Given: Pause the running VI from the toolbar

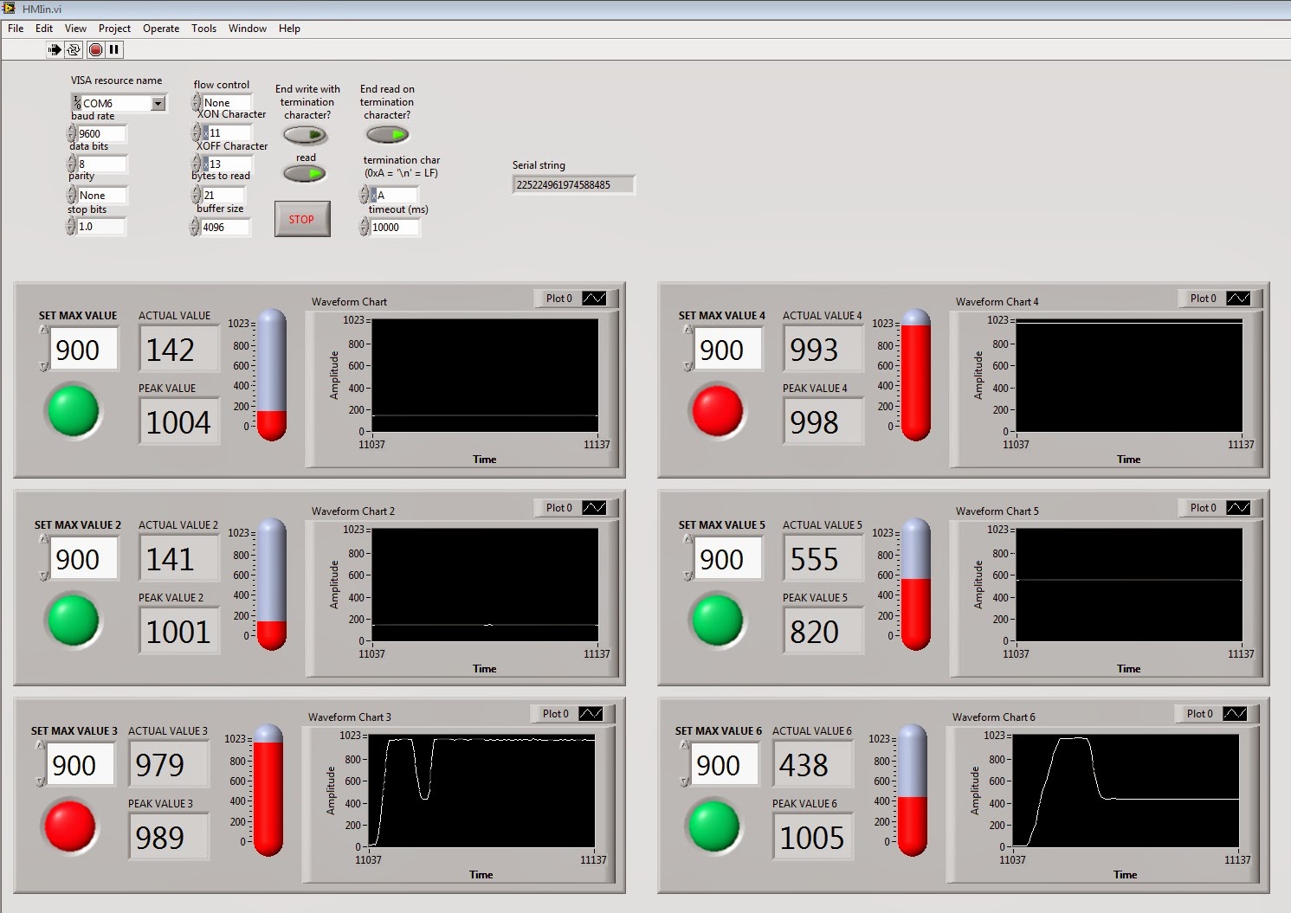Looking at the screenshot, I should pyautogui.click(x=113, y=49).
